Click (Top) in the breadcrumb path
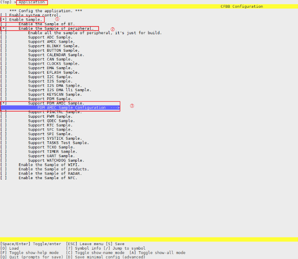The width and height of the screenshot is (298, 259). (x=6, y=2)
